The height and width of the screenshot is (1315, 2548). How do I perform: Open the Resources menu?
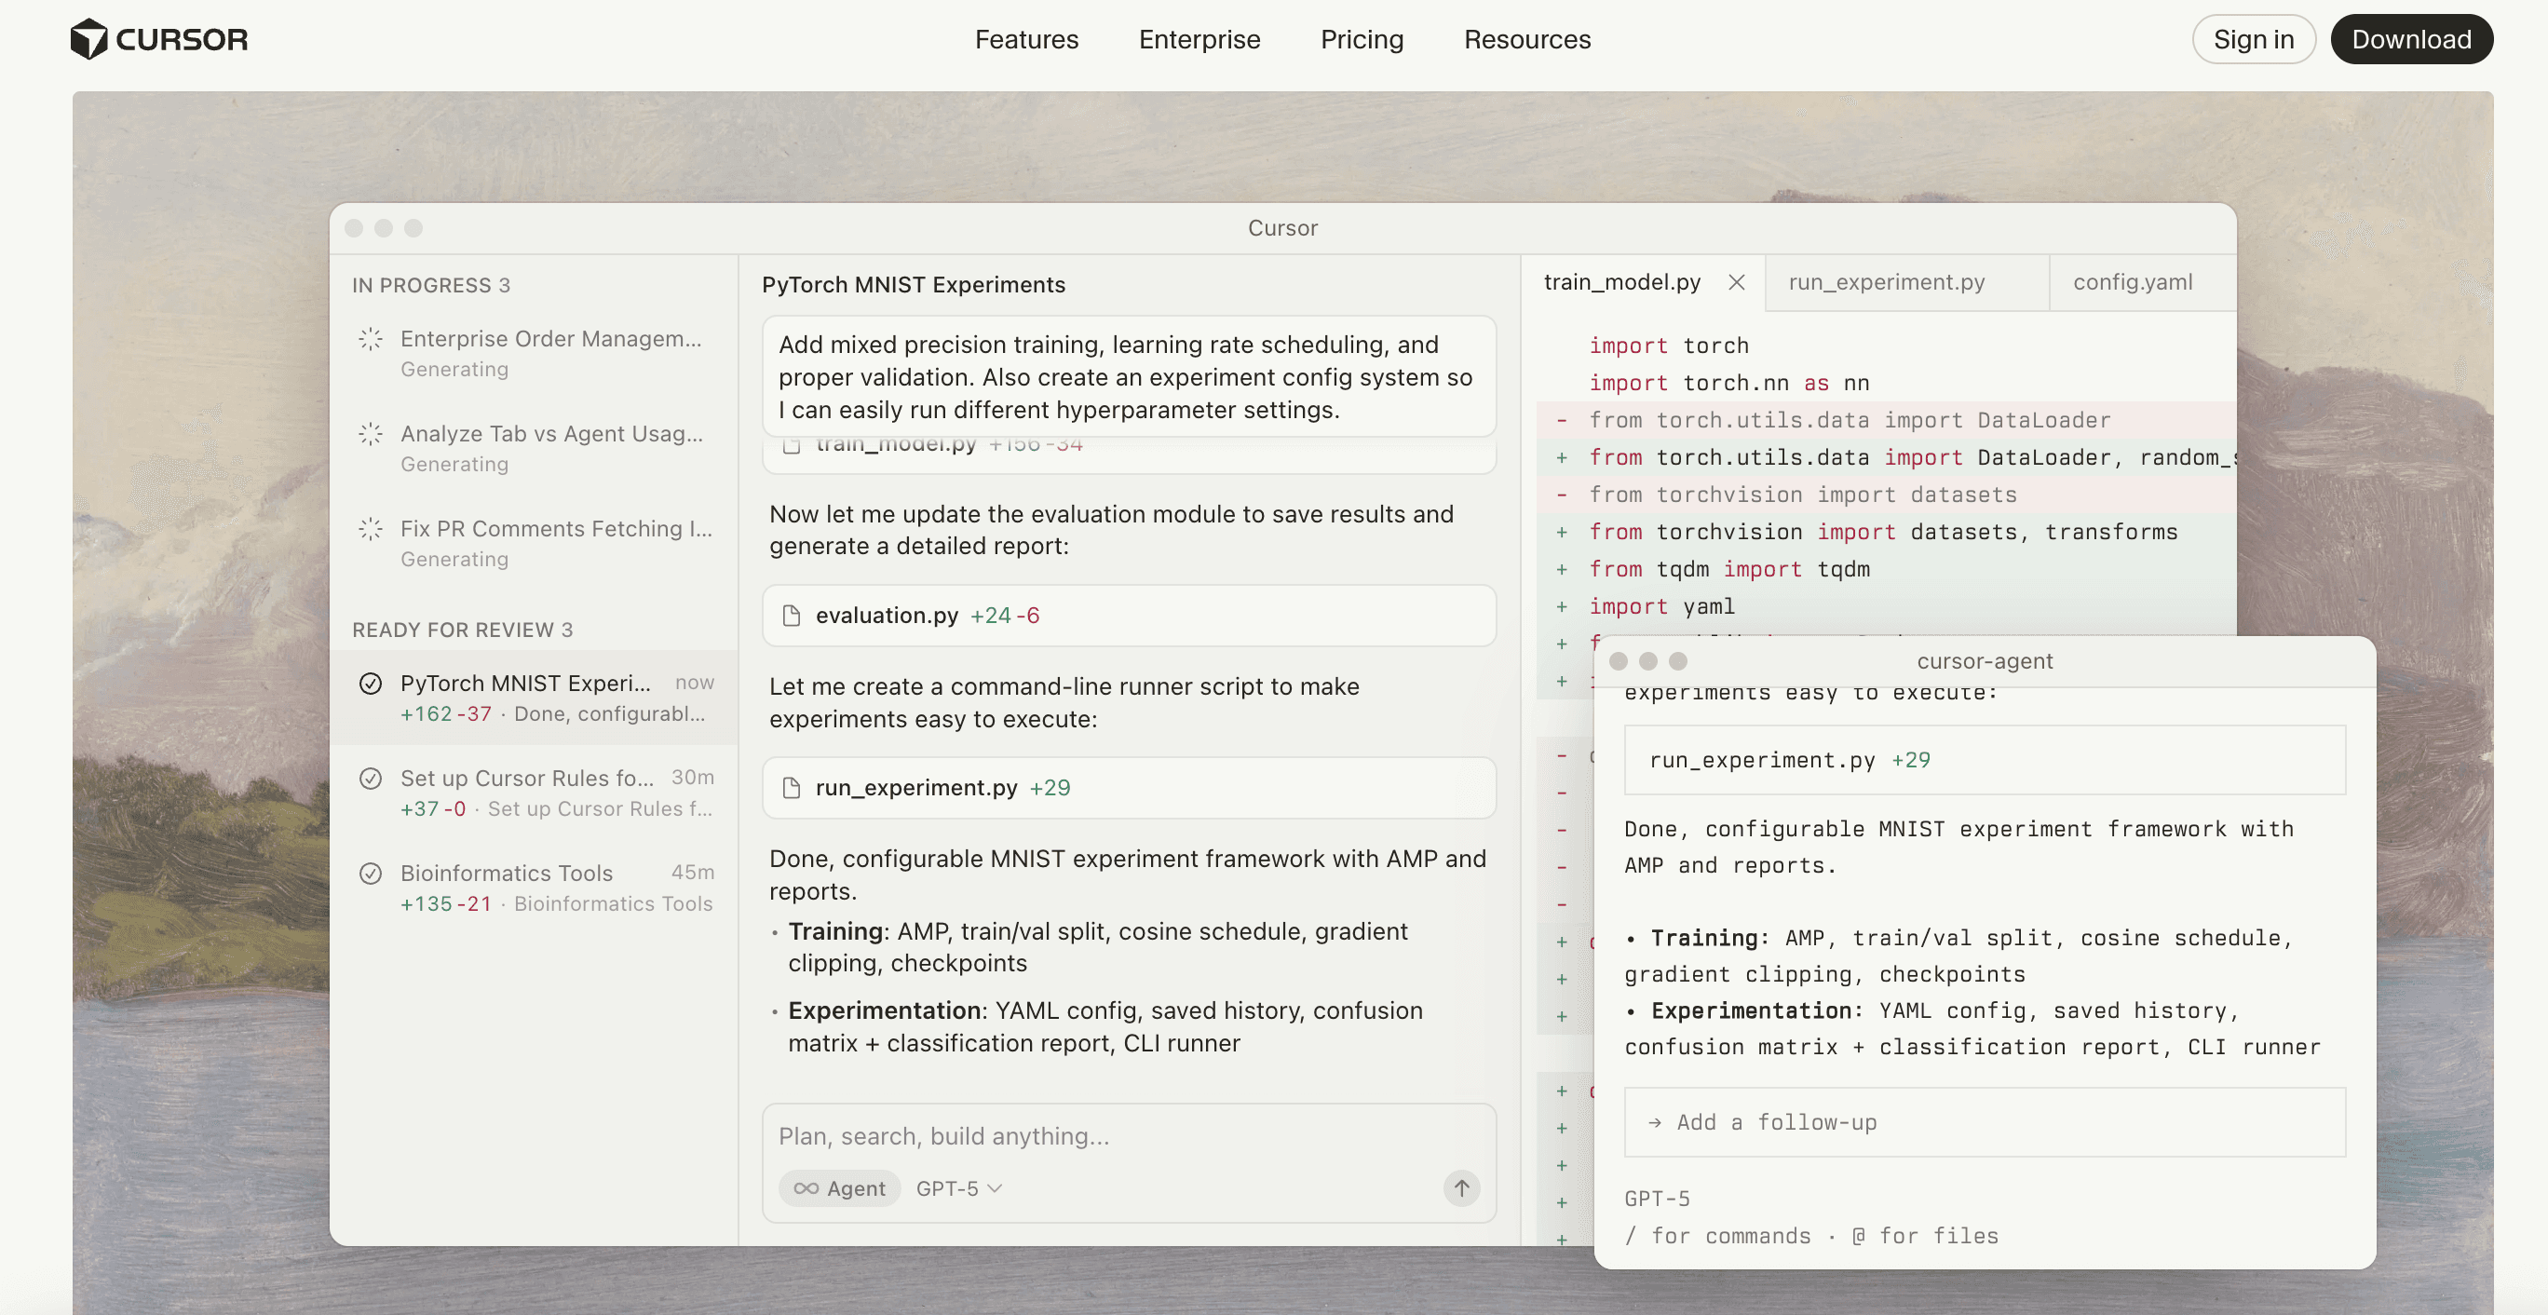click(1526, 39)
